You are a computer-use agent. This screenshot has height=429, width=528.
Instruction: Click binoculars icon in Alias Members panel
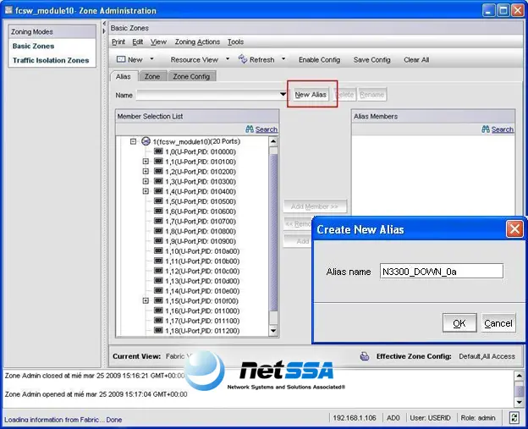click(486, 129)
